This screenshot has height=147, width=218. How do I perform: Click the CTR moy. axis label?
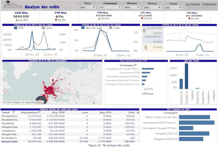(148, 94)
